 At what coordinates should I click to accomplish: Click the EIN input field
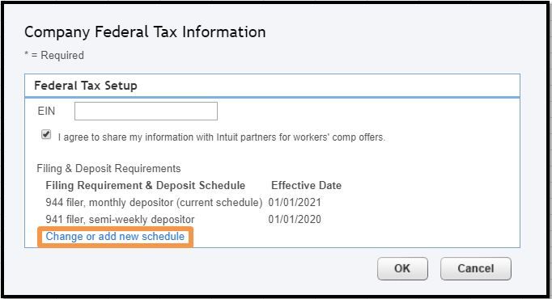146,111
